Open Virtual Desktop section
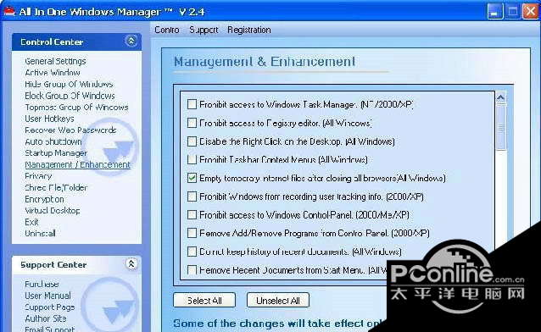Image resolution: width=541 pixels, height=332 pixels. (52, 210)
